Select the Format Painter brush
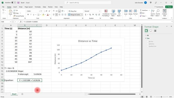The height and width of the screenshot is (98, 174). coord(14,16)
